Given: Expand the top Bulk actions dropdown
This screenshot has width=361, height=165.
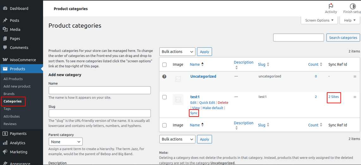Looking at the screenshot, I should [177, 52].
